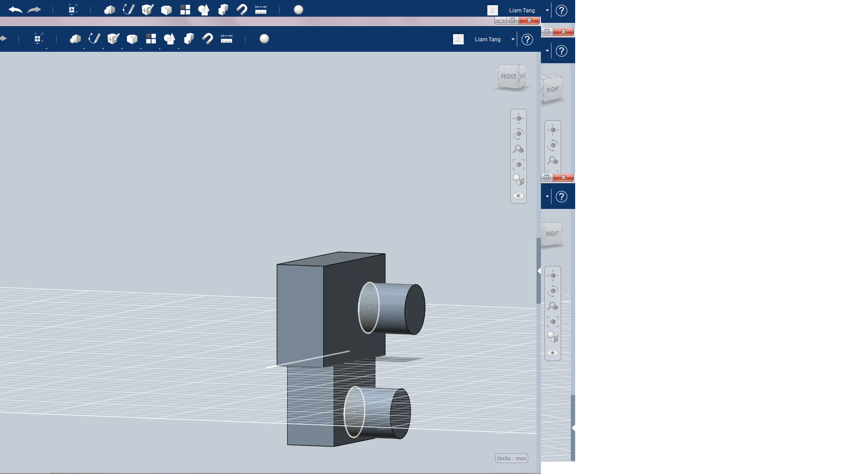Click FRONT face of the view cube
The width and height of the screenshot is (843, 474).
pyautogui.click(x=508, y=77)
